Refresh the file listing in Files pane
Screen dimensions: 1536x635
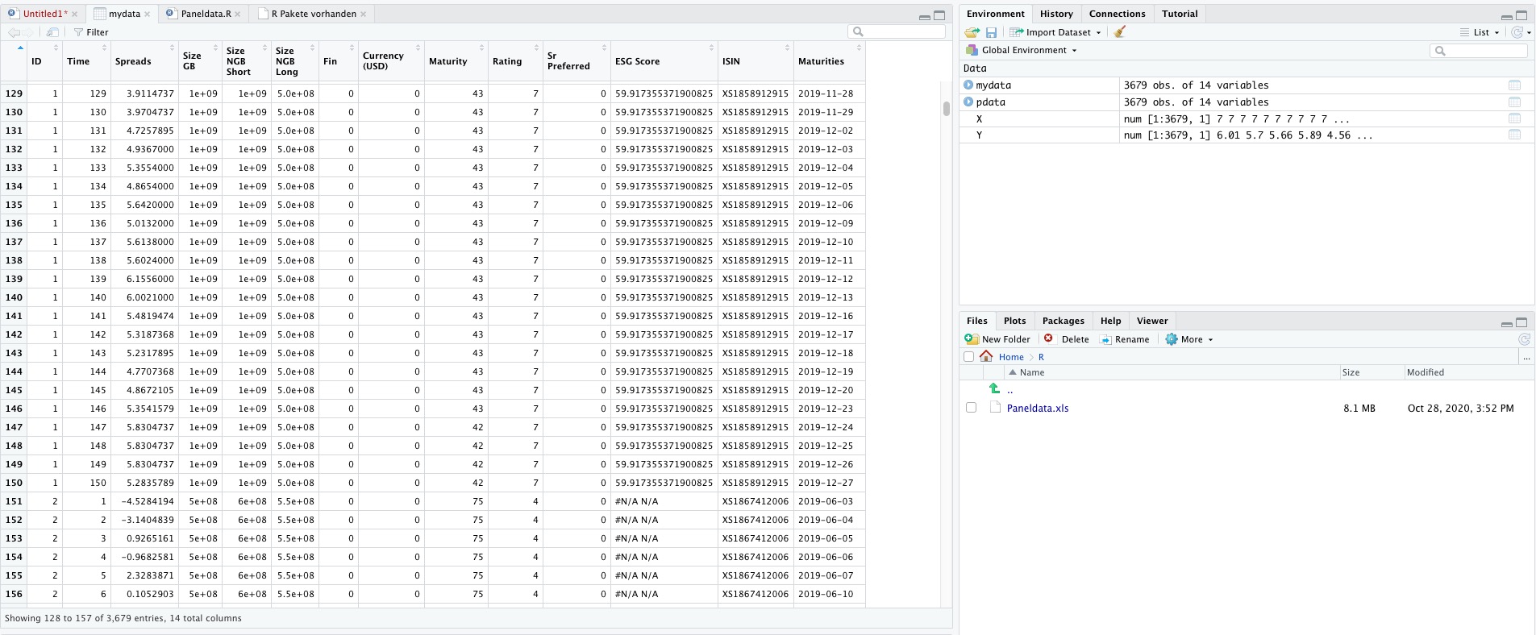coord(1523,339)
